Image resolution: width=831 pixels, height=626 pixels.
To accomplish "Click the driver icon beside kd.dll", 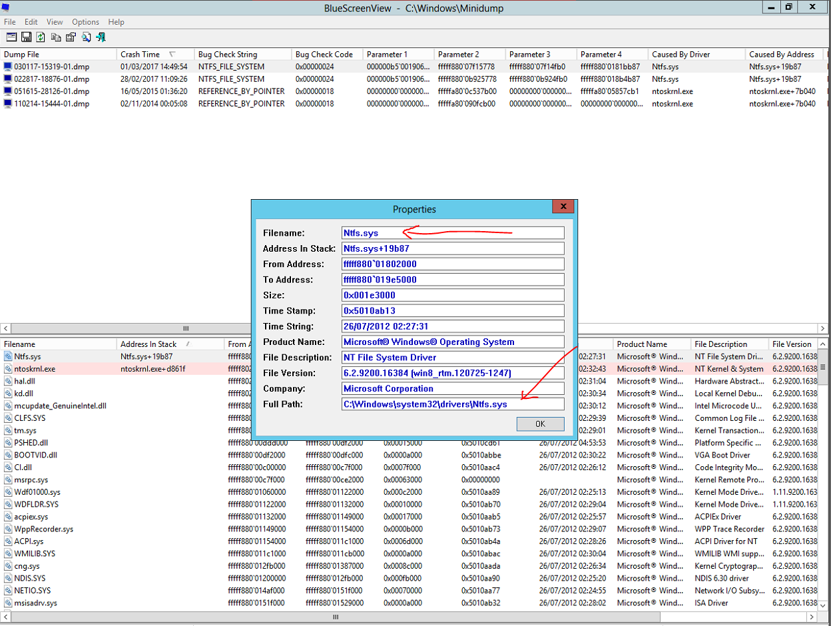I will pos(8,394).
